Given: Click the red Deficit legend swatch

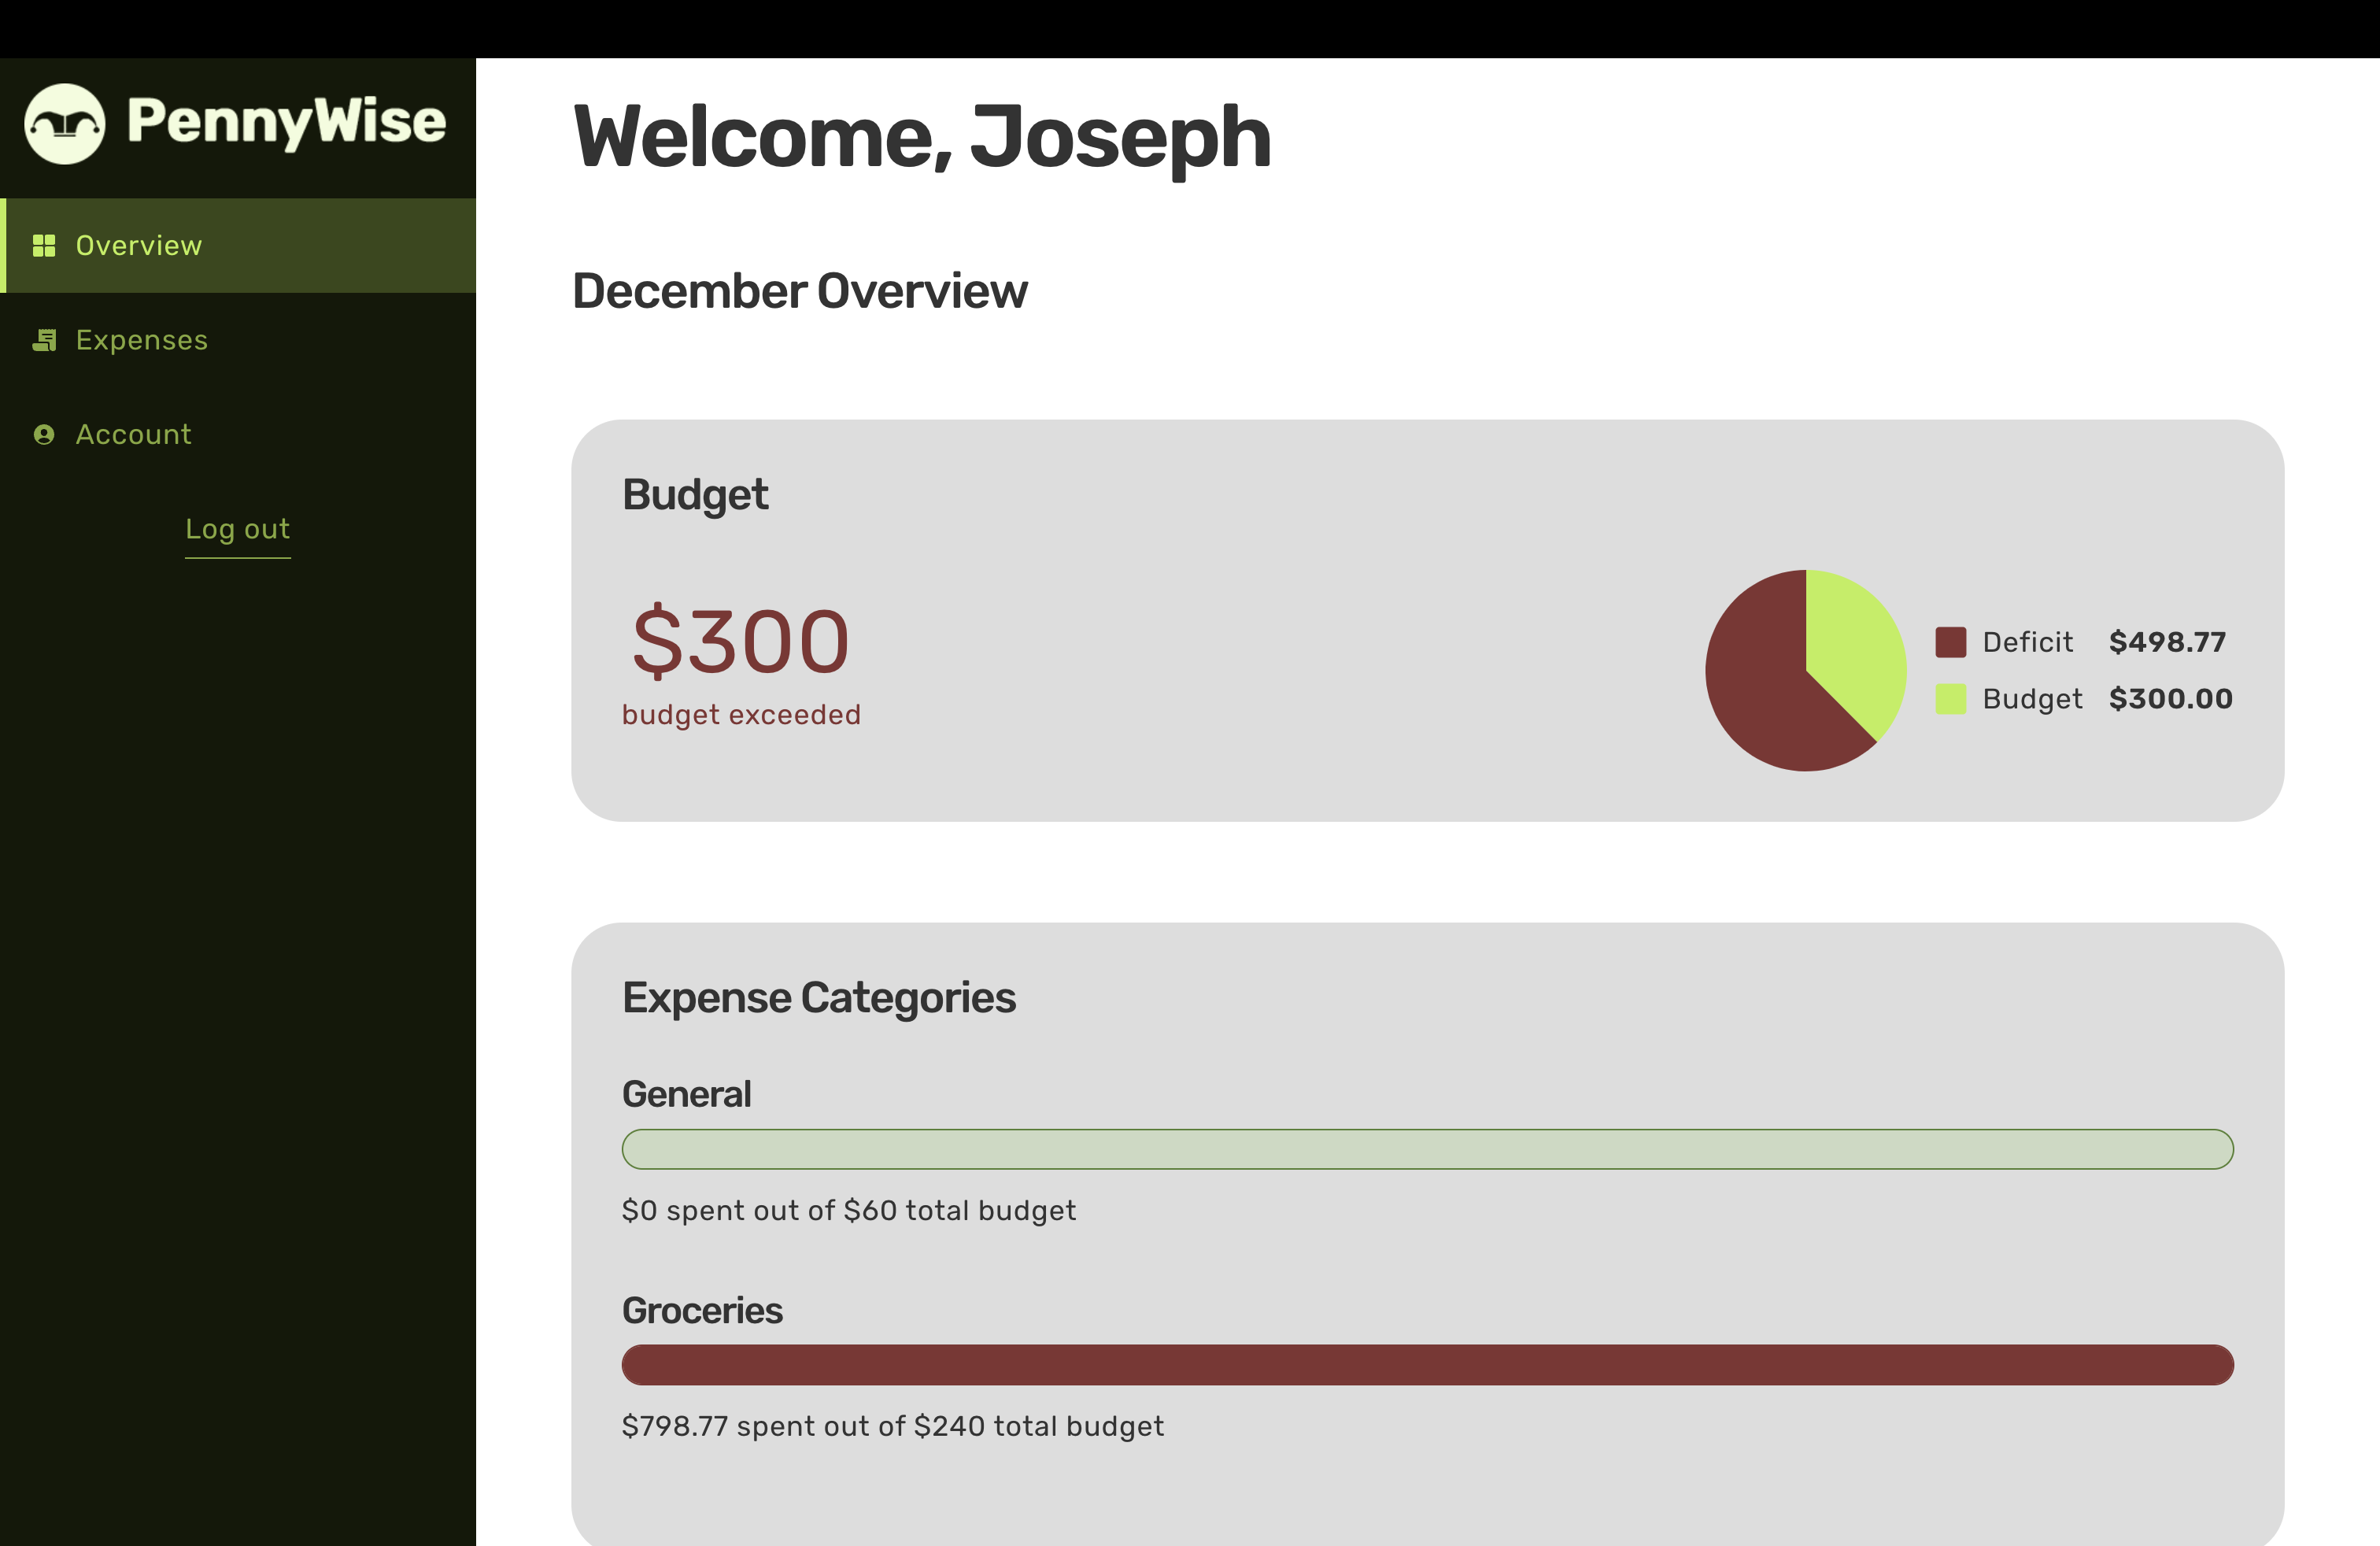Looking at the screenshot, I should point(1950,642).
